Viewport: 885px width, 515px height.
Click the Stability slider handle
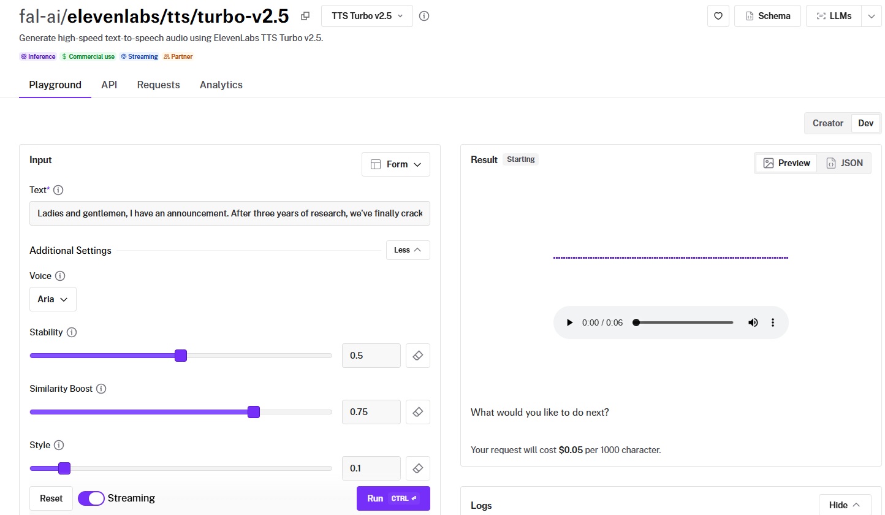[x=180, y=356]
